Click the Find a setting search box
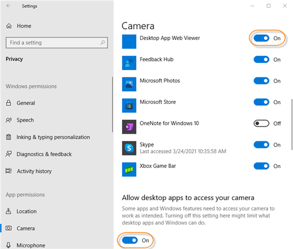This screenshot has width=293, height=249. point(52,43)
